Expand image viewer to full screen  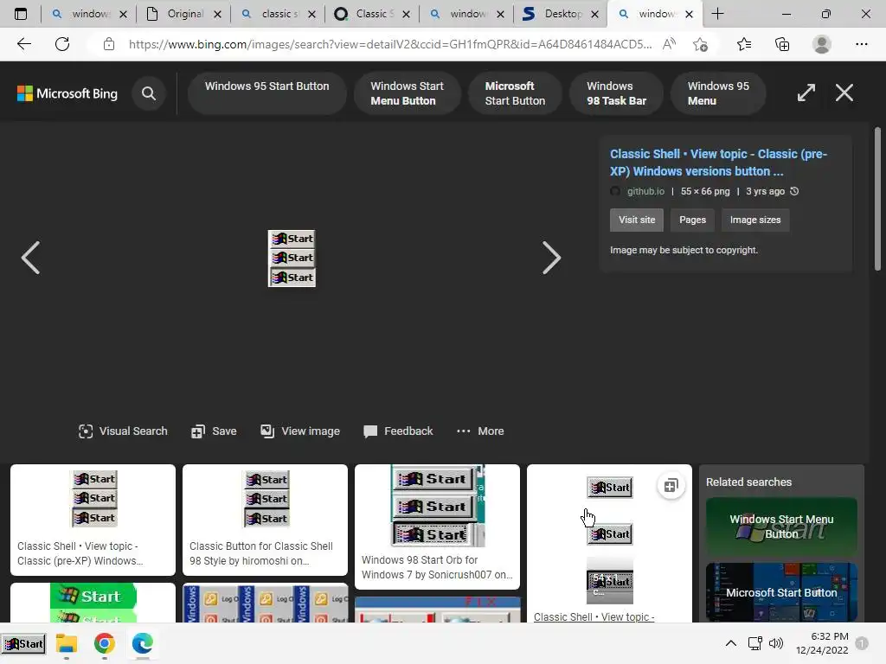point(806,93)
